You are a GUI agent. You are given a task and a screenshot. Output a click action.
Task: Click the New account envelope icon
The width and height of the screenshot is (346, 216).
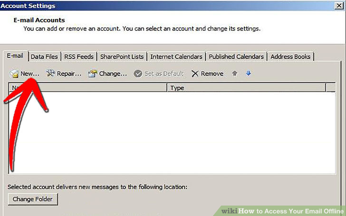14,74
